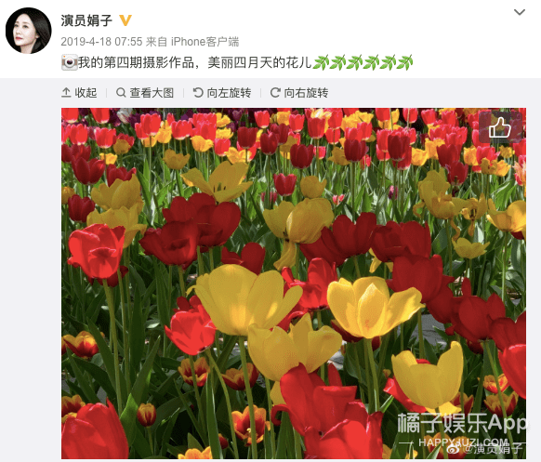Screen dimensions: 541x462
Task: Click the magnifier icon beside 查看大图
Action: [121, 93]
